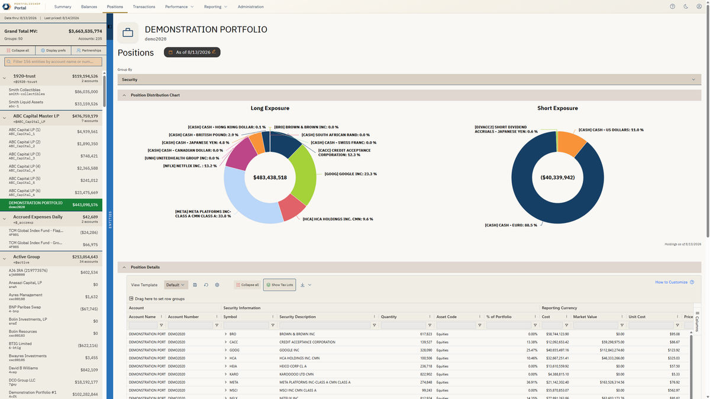
Task: Open Display prefs
Action: pyautogui.click(x=53, y=50)
